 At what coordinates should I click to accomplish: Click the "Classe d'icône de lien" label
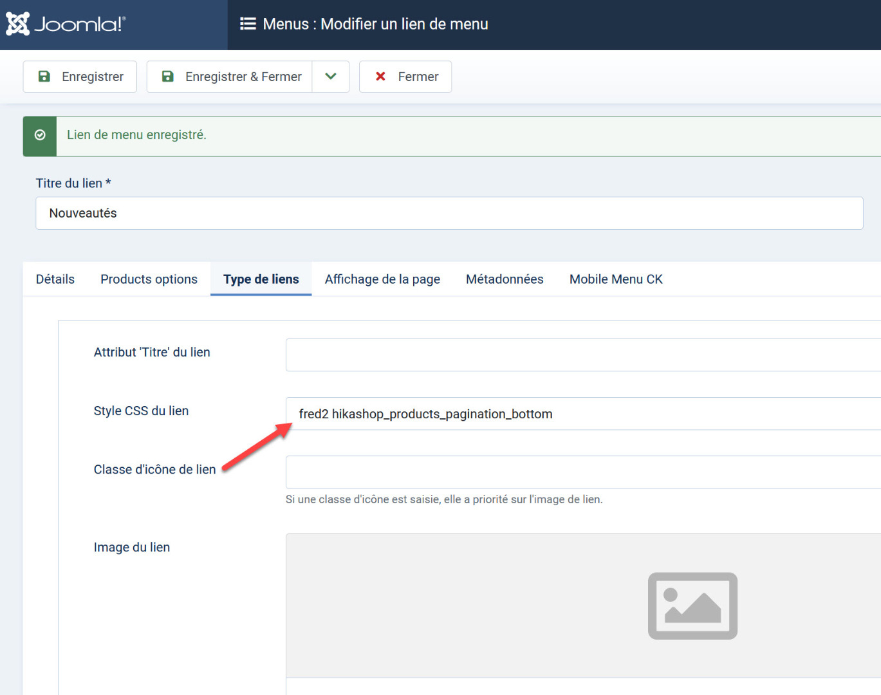[x=154, y=470]
